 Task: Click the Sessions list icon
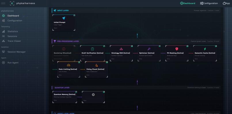3,36
